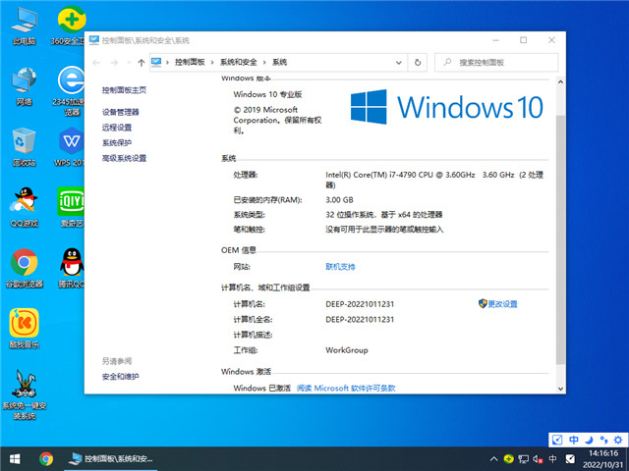Open the 回收站 recycle bin desktop icon
The width and height of the screenshot is (629, 471).
[25, 141]
